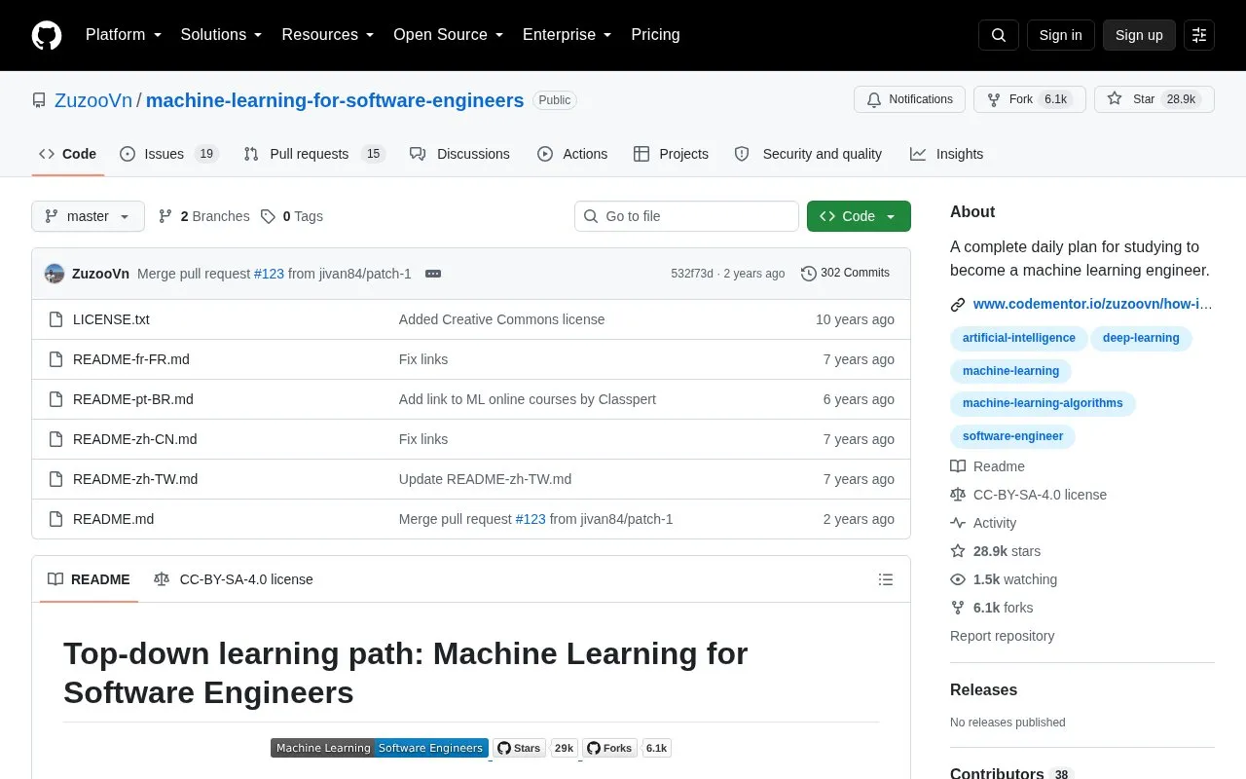
Task: Click the codementor.io website link
Action: coord(1092,304)
